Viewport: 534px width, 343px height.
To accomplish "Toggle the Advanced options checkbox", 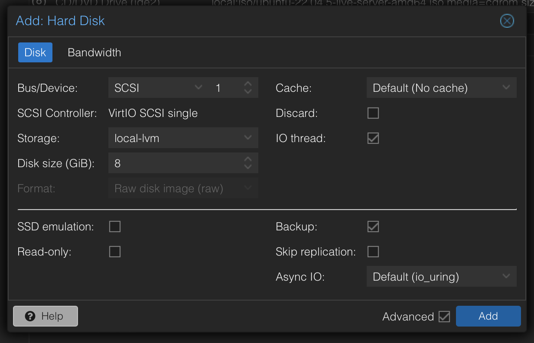I will (x=444, y=317).
